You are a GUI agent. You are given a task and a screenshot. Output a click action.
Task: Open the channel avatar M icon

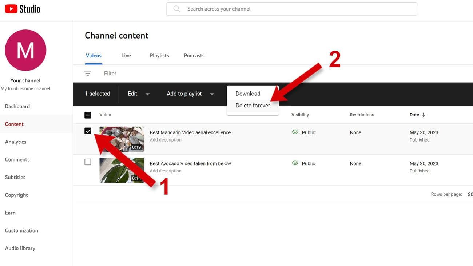[25, 50]
